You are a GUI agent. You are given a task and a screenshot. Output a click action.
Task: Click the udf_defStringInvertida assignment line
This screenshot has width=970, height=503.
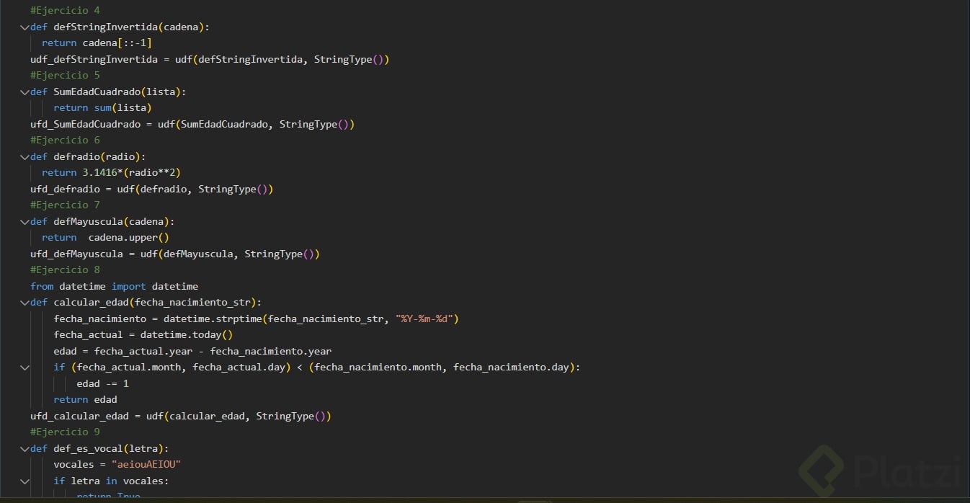(x=210, y=60)
